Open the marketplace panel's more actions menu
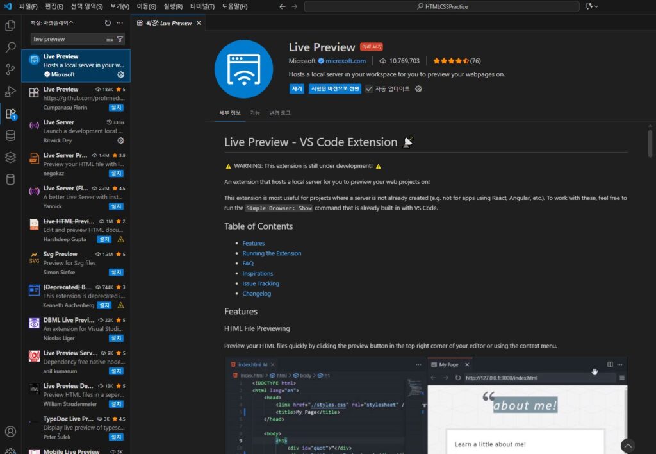Screen dimensions: 656x454 click(120, 22)
